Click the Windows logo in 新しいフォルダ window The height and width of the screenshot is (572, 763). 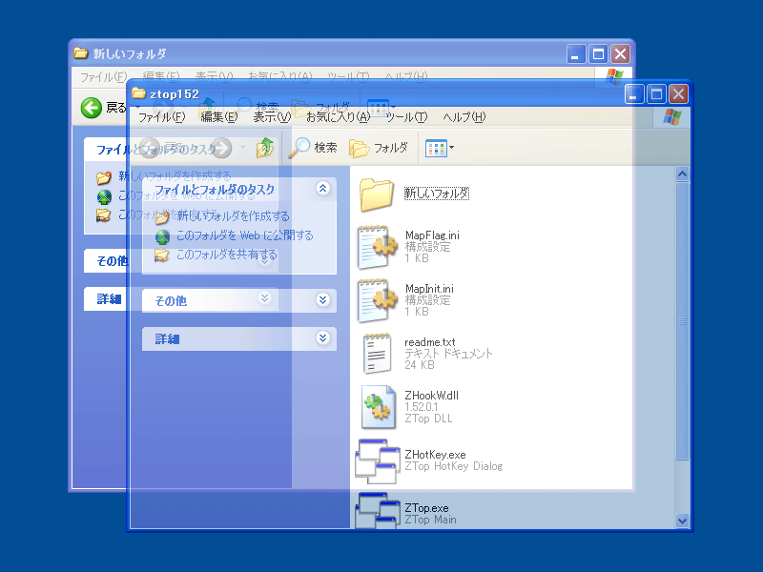click(614, 77)
